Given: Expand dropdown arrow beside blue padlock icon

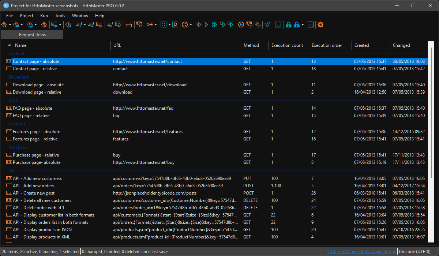Looking at the screenshot, I should pyautogui.click(x=303, y=25).
